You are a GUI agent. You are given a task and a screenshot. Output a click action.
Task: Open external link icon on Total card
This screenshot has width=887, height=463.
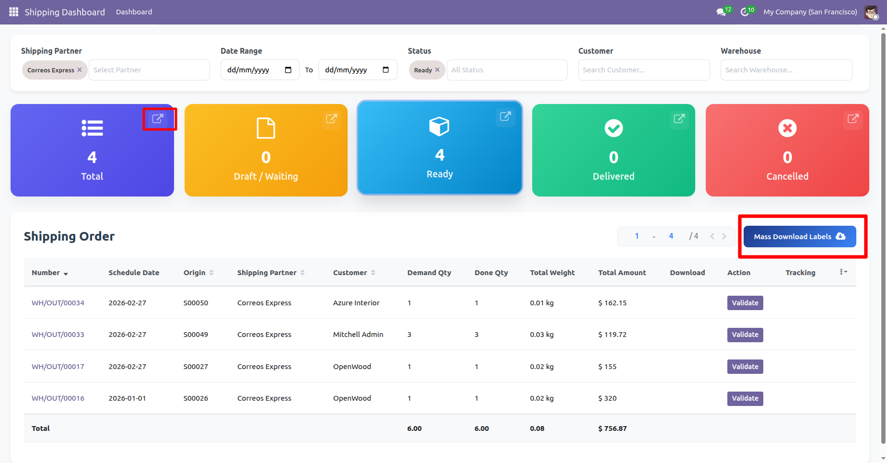[x=158, y=118]
